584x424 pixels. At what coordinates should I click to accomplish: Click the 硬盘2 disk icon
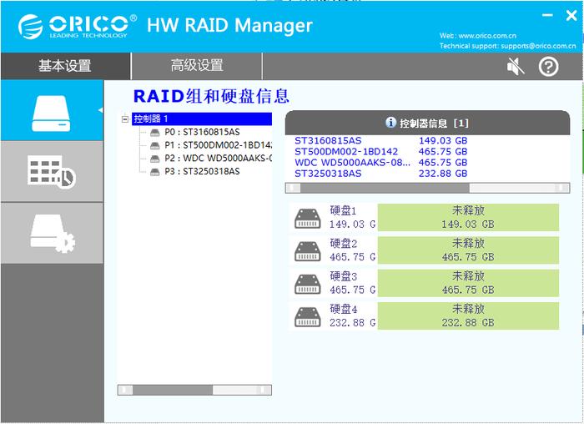(x=308, y=251)
